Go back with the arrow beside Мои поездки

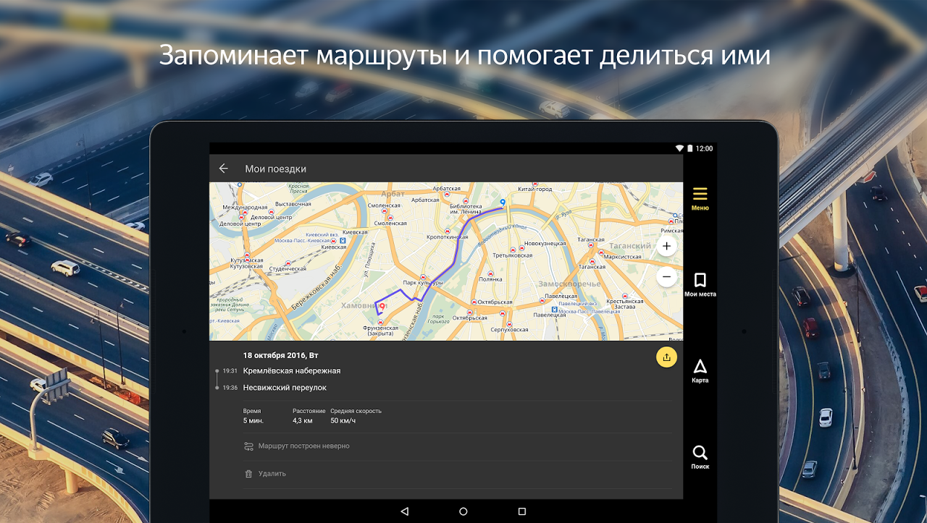click(x=223, y=169)
